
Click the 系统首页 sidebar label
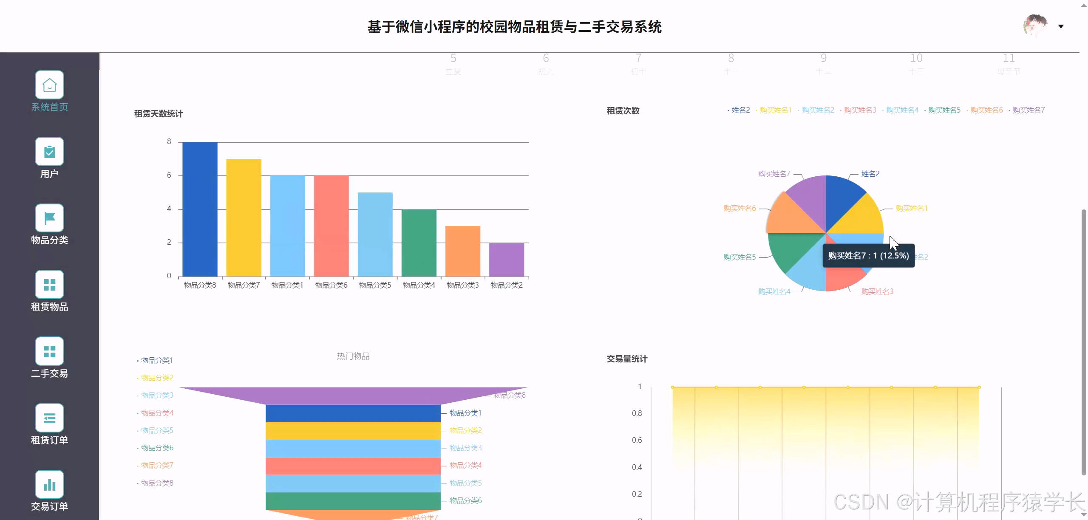click(x=49, y=107)
